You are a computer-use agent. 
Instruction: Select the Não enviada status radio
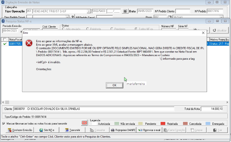pos(64,29)
